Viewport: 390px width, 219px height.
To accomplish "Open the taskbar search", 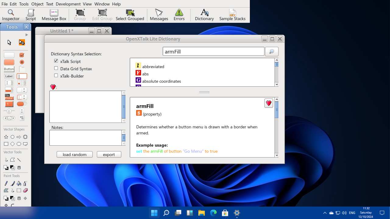I will (166, 213).
